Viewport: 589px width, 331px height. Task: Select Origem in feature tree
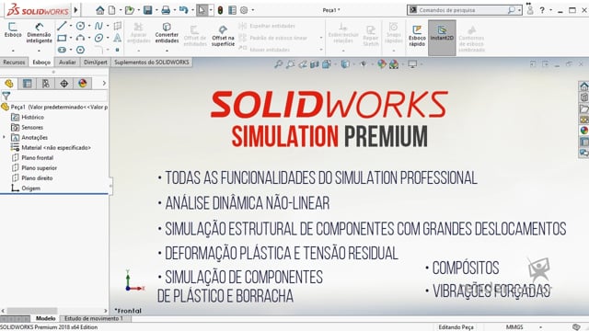[30, 188]
